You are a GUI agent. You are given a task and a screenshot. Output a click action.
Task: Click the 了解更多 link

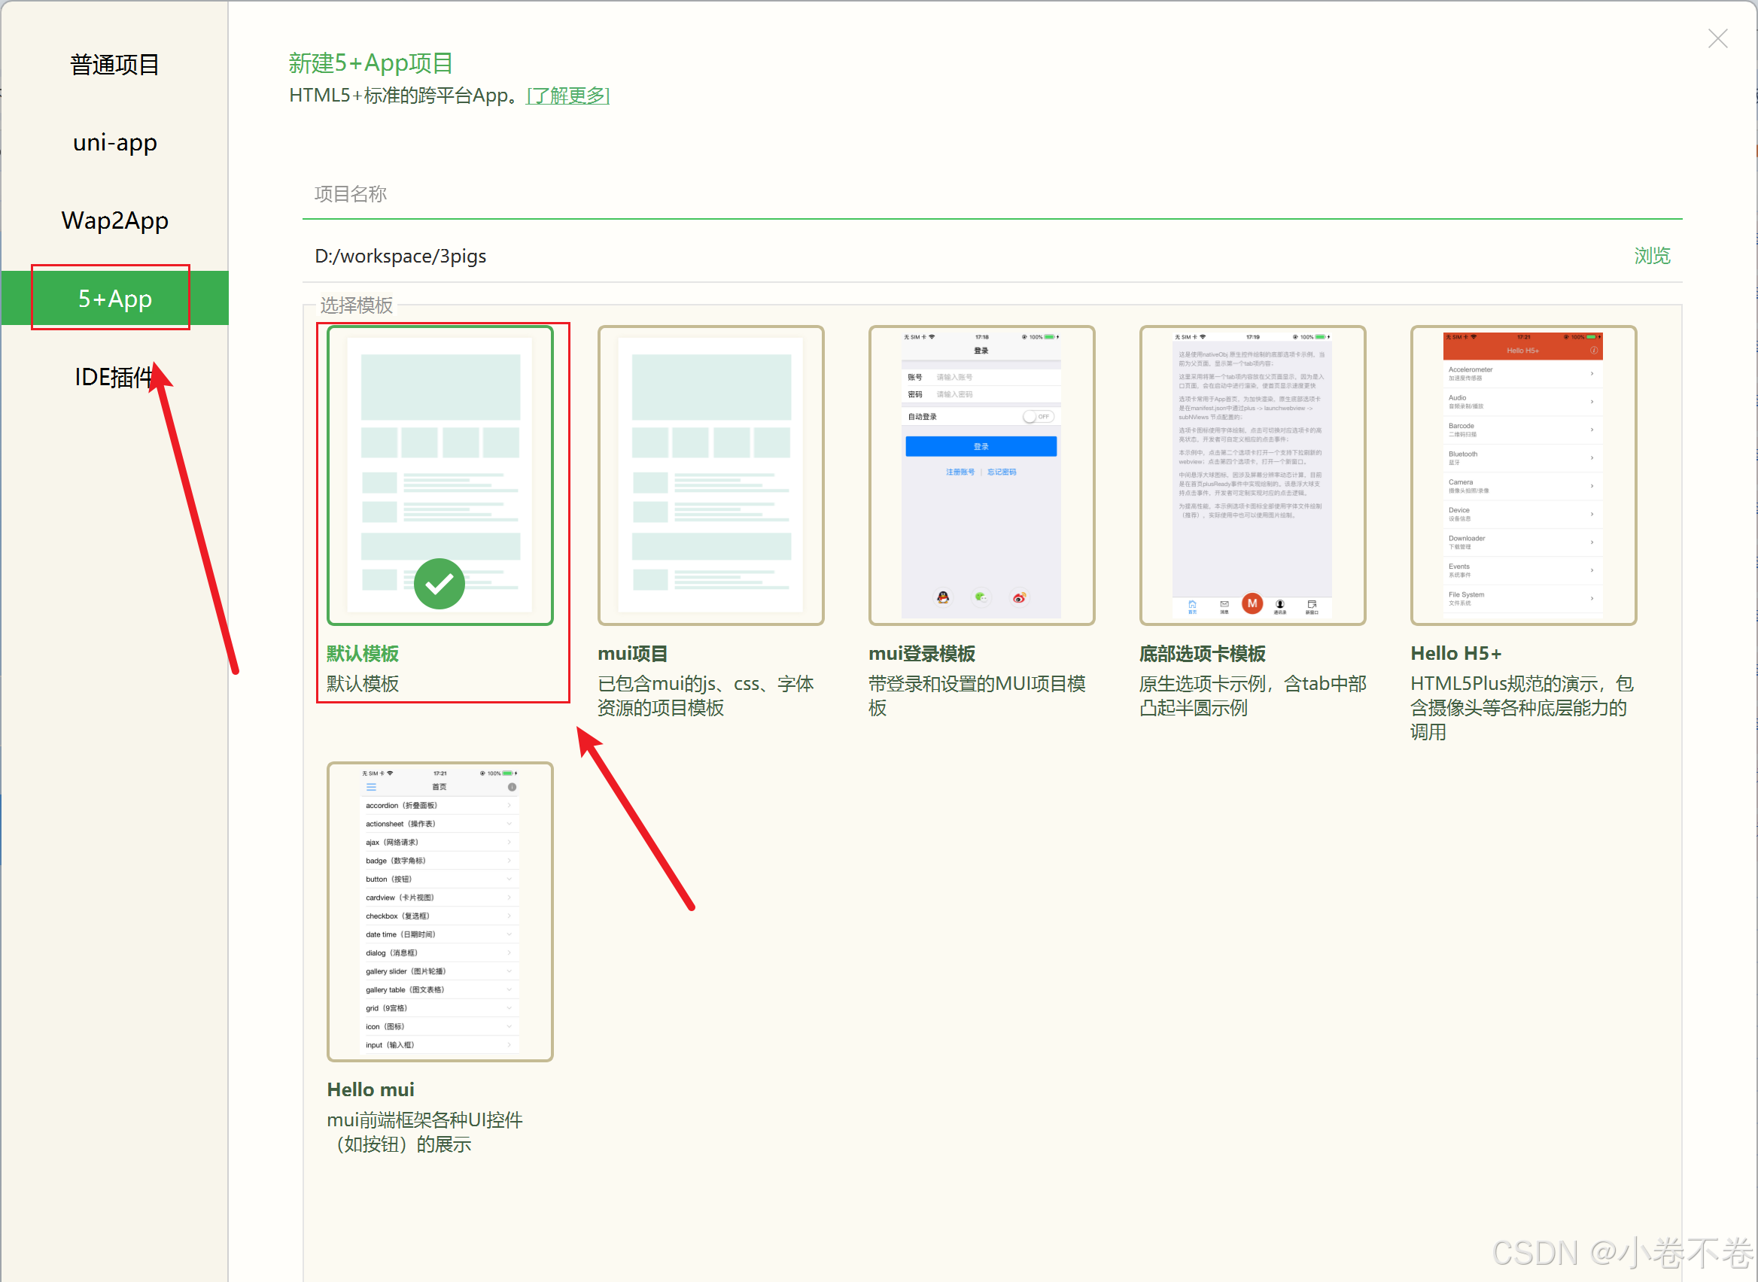pyautogui.click(x=567, y=96)
